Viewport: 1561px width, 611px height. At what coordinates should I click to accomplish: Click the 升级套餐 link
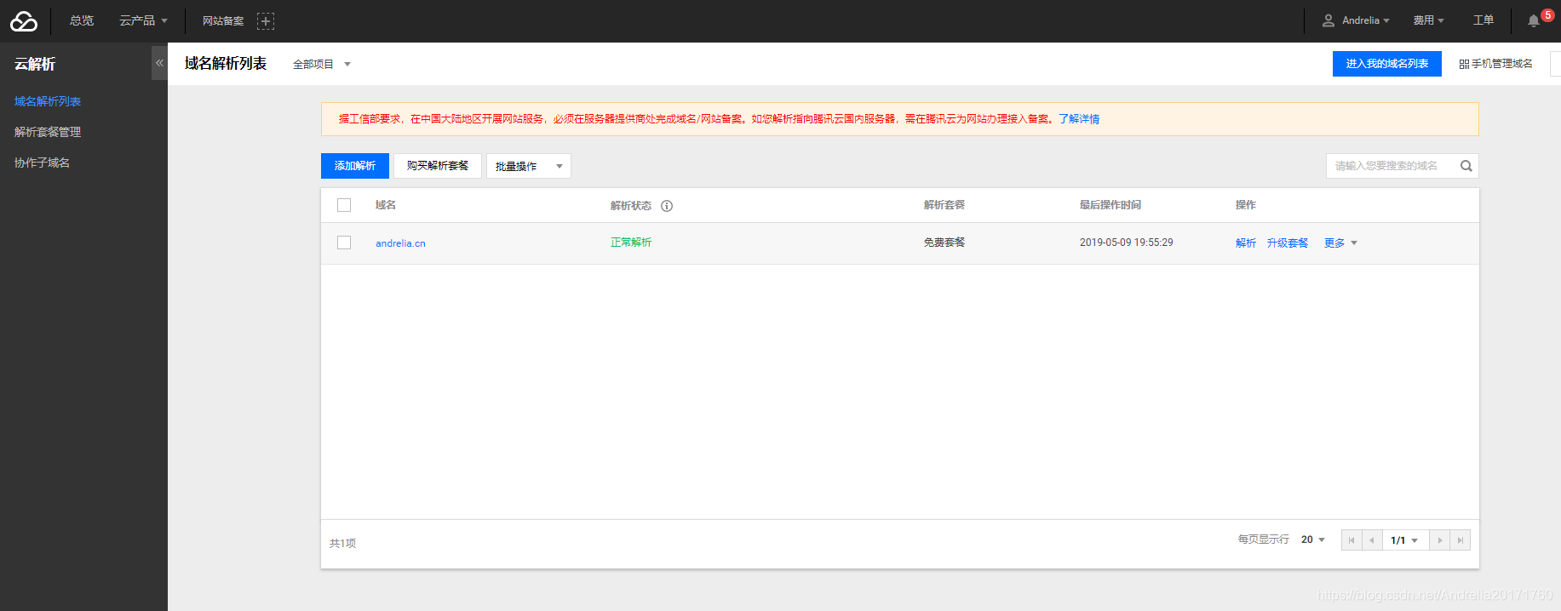[x=1288, y=243]
